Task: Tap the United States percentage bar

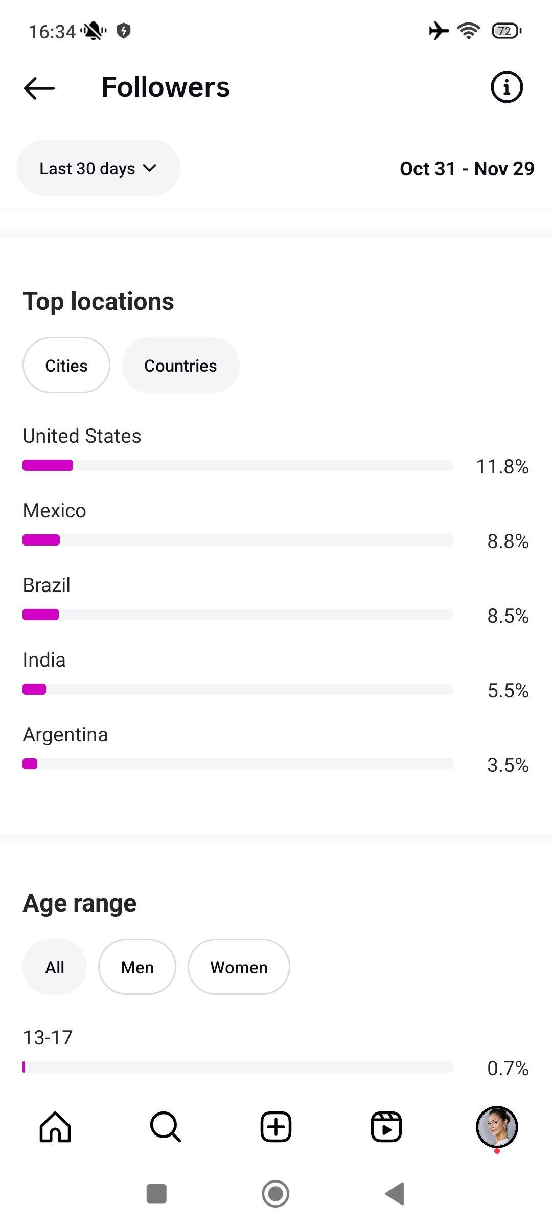Action: (238, 465)
